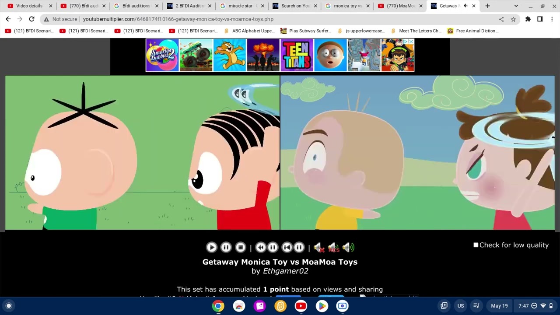Click the MoaMoa Toys video on the right
The width and height of the screenshot is (560, 315).
coord(417,153)
